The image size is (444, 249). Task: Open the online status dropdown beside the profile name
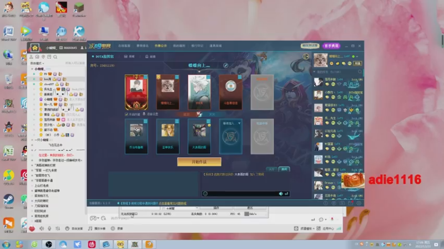(x=357, y=56)
